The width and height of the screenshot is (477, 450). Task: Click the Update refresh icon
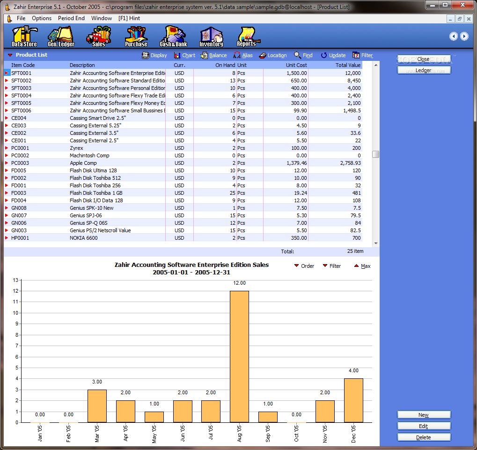click(323, 55)
